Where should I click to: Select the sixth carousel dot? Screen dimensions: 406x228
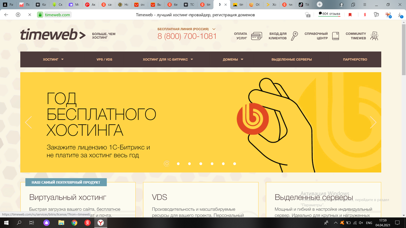pyautogui.click(x=223, y=163)
